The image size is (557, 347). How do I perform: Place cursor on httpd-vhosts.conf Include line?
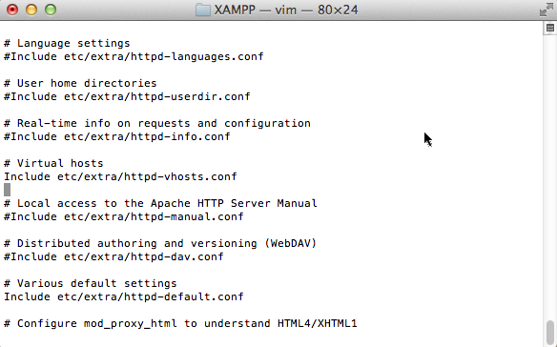120,176
